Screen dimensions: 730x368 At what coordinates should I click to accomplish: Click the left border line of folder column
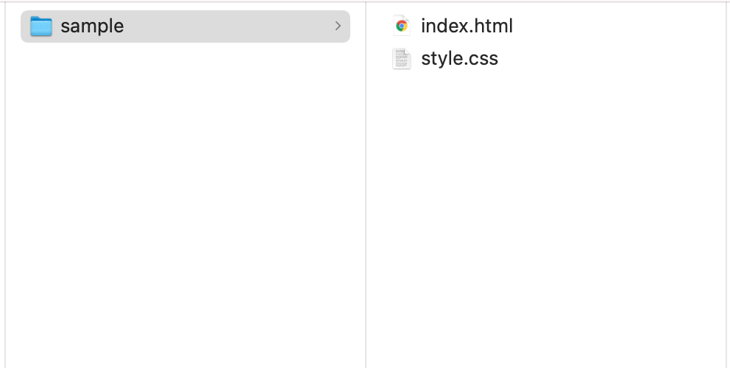click(5, 184)
